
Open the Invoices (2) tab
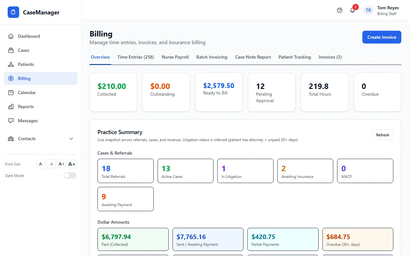pos(330,57)
